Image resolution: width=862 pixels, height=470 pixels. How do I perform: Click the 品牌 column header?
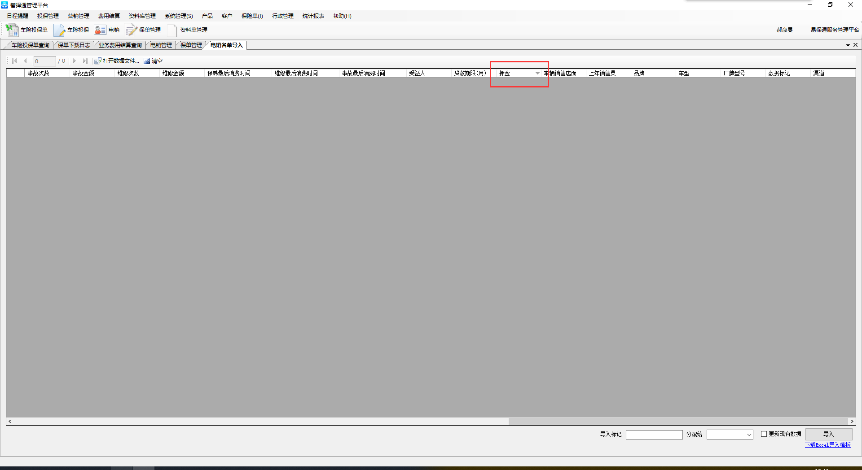tap(653, 73)
